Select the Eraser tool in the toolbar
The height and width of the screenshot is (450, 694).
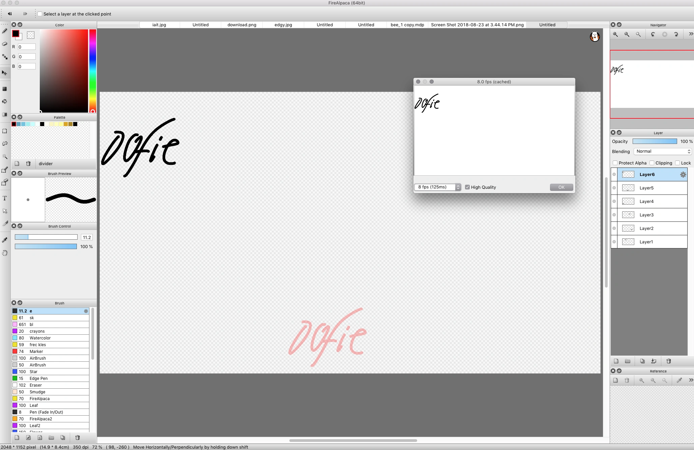pos(5,44)
